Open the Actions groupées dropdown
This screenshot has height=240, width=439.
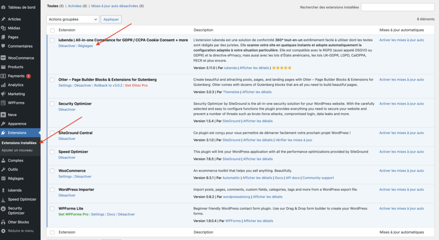point(72,19)
